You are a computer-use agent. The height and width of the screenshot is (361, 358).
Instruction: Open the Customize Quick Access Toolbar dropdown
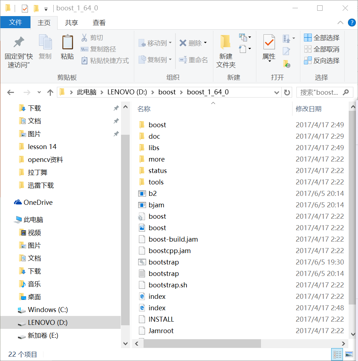pos(46,9)
